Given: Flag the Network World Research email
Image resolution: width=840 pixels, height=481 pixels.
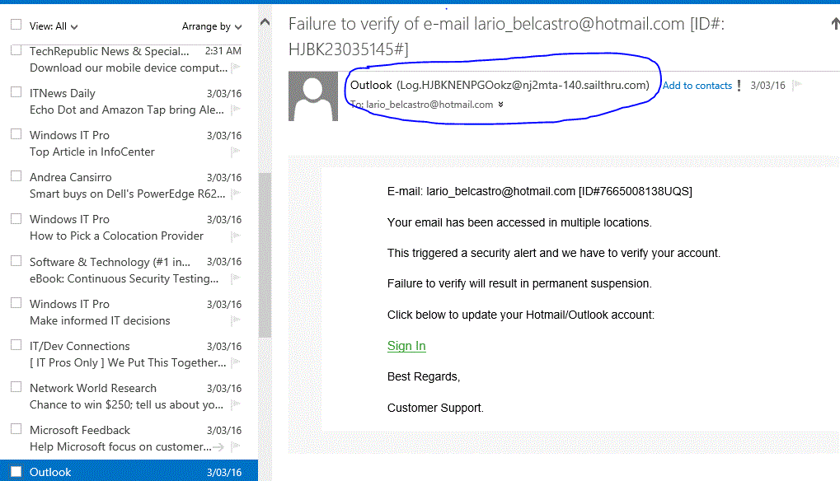Looking at the screenshot, I should click(235, 404).
